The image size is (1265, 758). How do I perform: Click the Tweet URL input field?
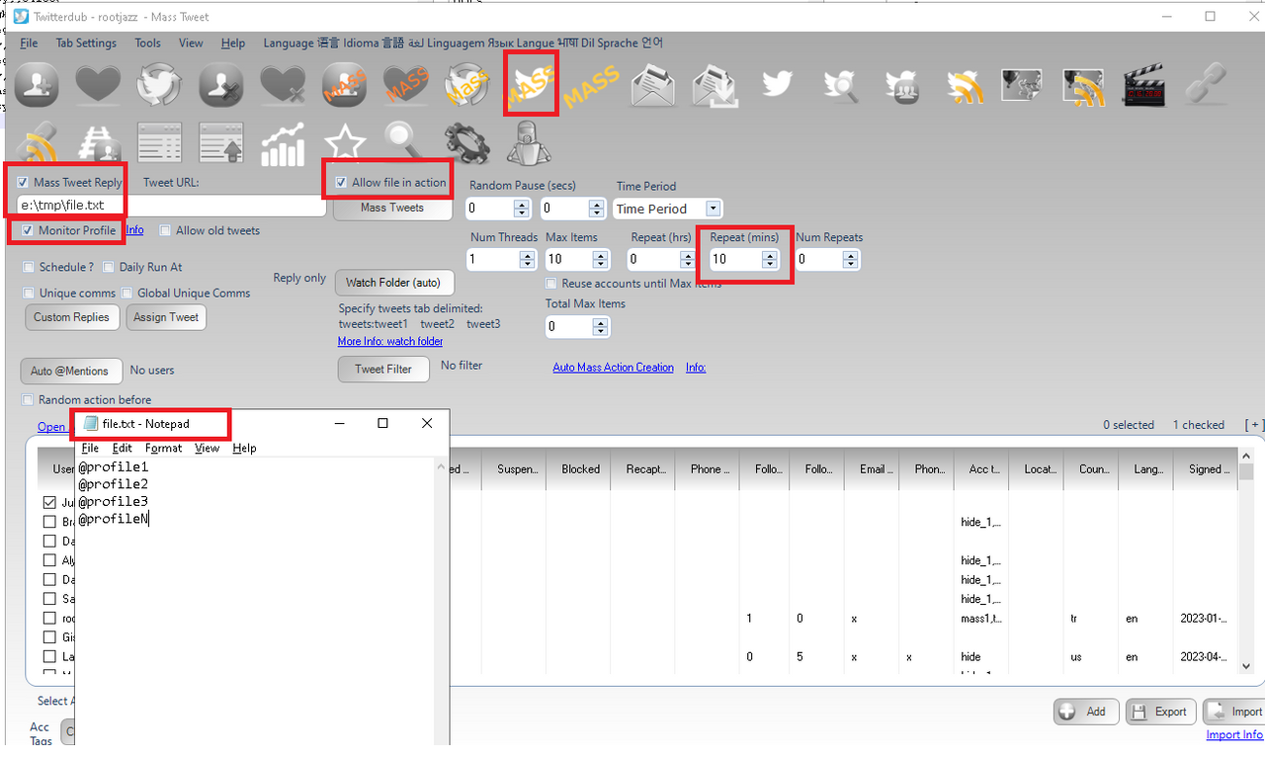coord(172,206)
